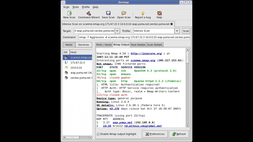Screen dimensions: 253x142
Task: Click the host list horizontal scrollbar
Action: coord(77,137)
